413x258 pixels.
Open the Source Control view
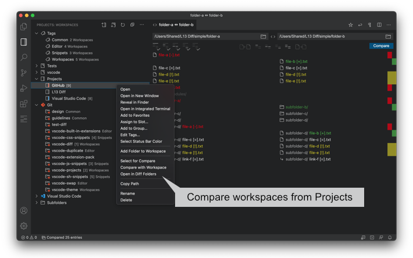(24, 73)
